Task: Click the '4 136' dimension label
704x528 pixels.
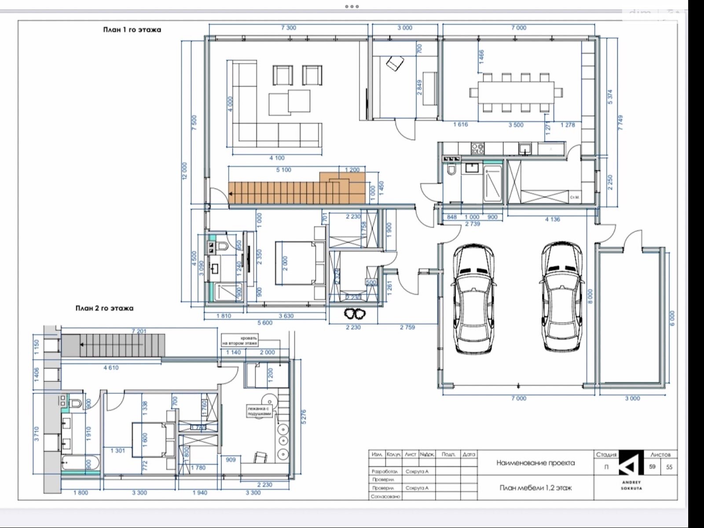Action: tap(553, 219)
